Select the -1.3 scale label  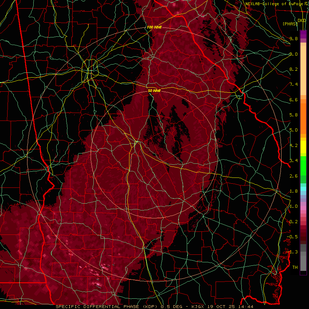point(292,252)
